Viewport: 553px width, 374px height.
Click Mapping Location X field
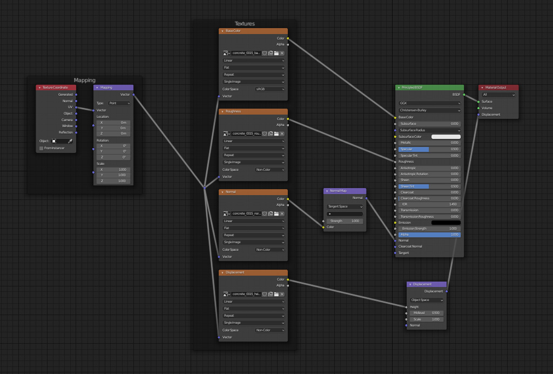pos(113,123)
